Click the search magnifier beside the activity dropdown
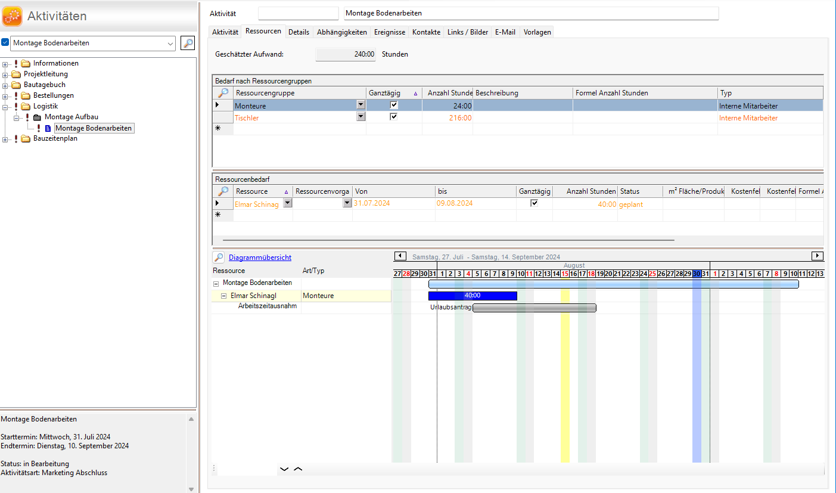The image size is (836, 493). [x=188, y=43]
